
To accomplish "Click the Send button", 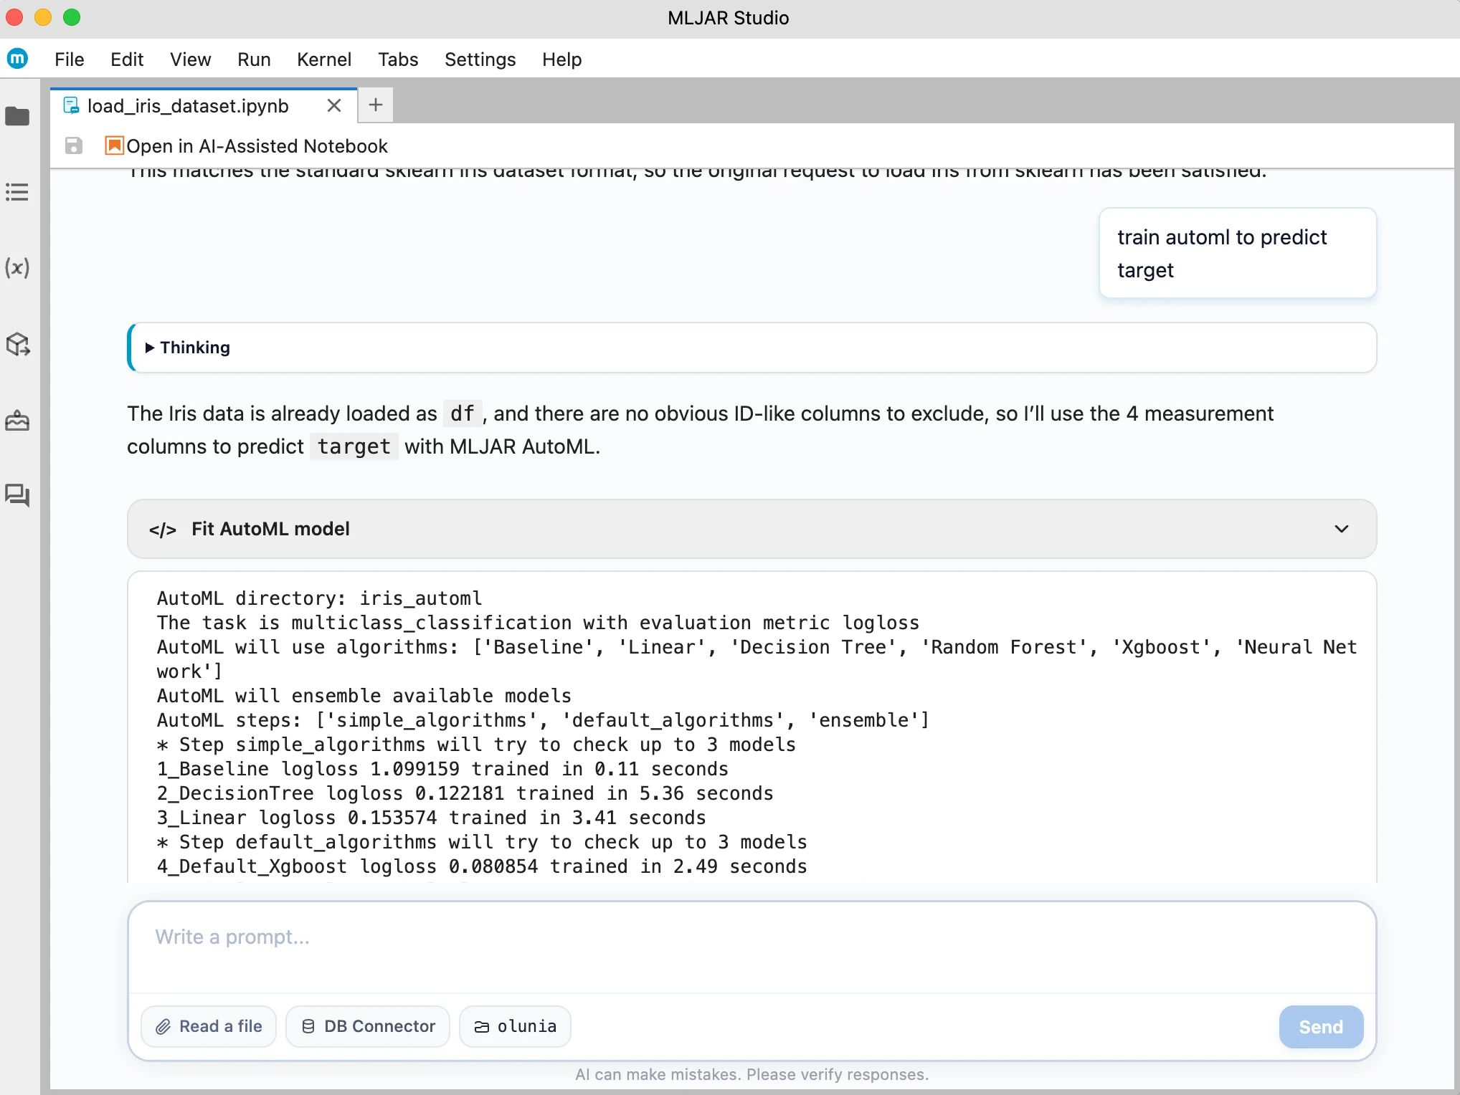I will (x=1321, y=1027).
